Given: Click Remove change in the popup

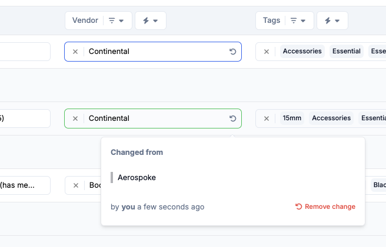Looking at the screenshot, I should 325,207.
